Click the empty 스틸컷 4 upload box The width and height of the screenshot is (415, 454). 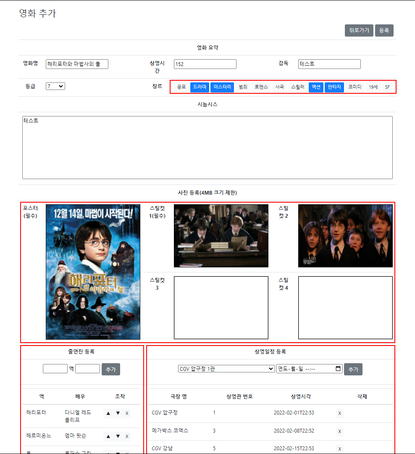pyautogui.click(x=346, y=307)
